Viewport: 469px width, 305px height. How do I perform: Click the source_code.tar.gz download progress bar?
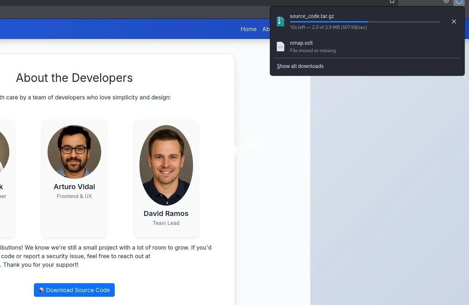365,22
